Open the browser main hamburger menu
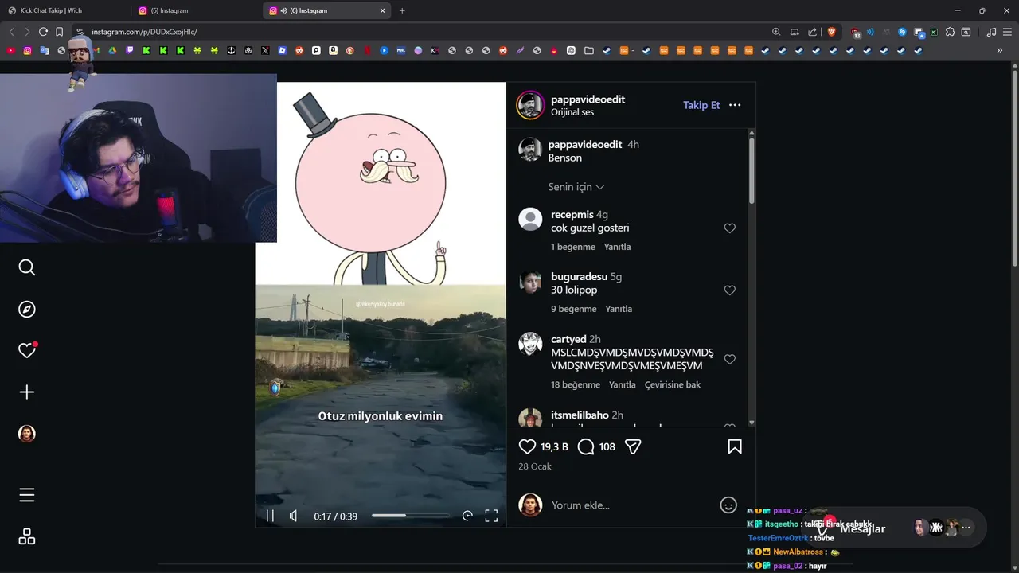1019x573 pixels. pyautogui.click(x=1007, y=32)
